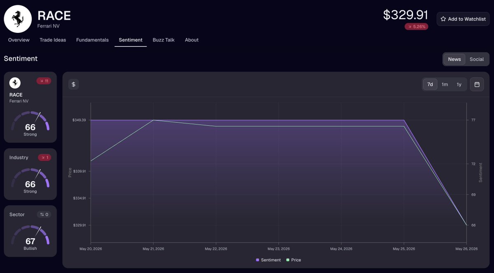Add RACE to Watchlist
This screenshot has height=273, width=494.
[x=463, y=19]
